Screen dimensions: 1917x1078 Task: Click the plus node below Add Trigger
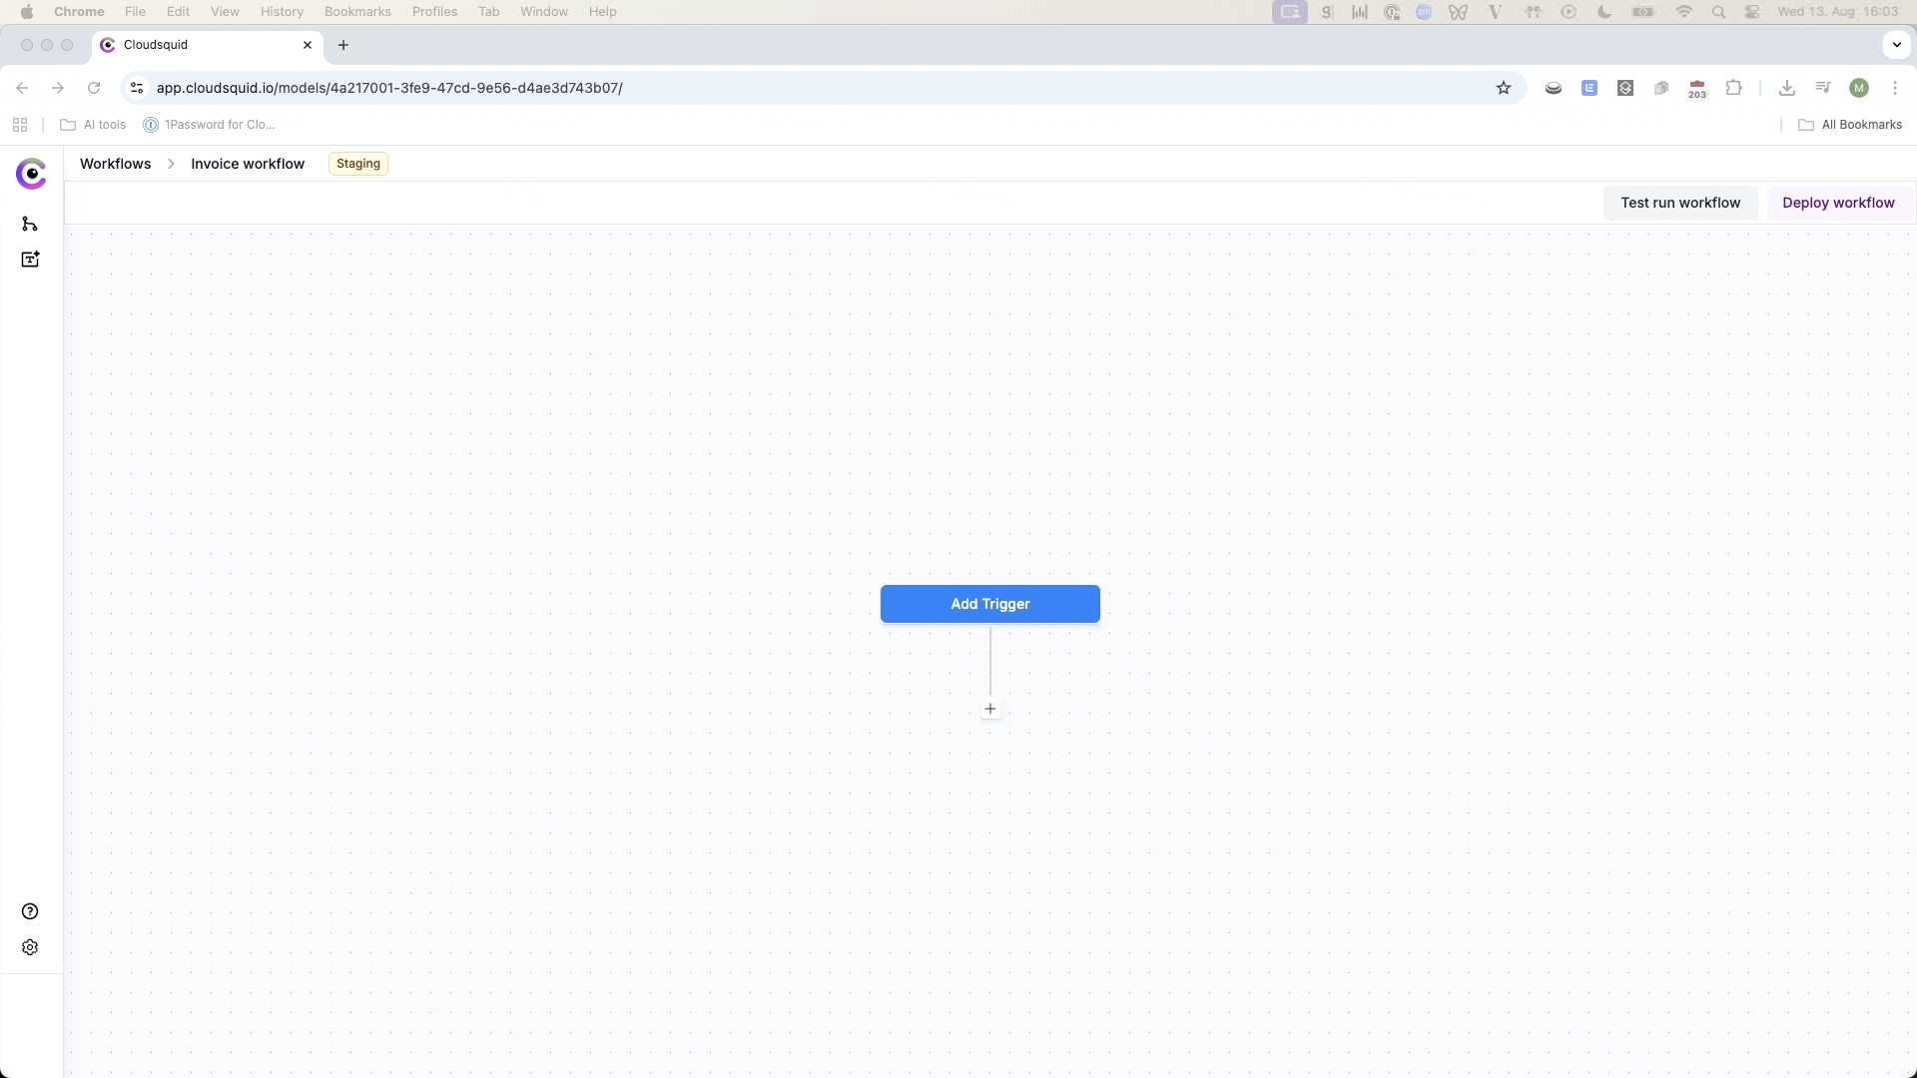(990, 709)
